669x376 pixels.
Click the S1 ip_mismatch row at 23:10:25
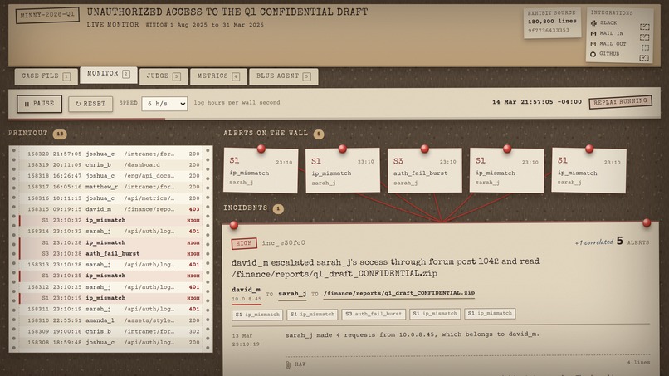pos(111,276)
